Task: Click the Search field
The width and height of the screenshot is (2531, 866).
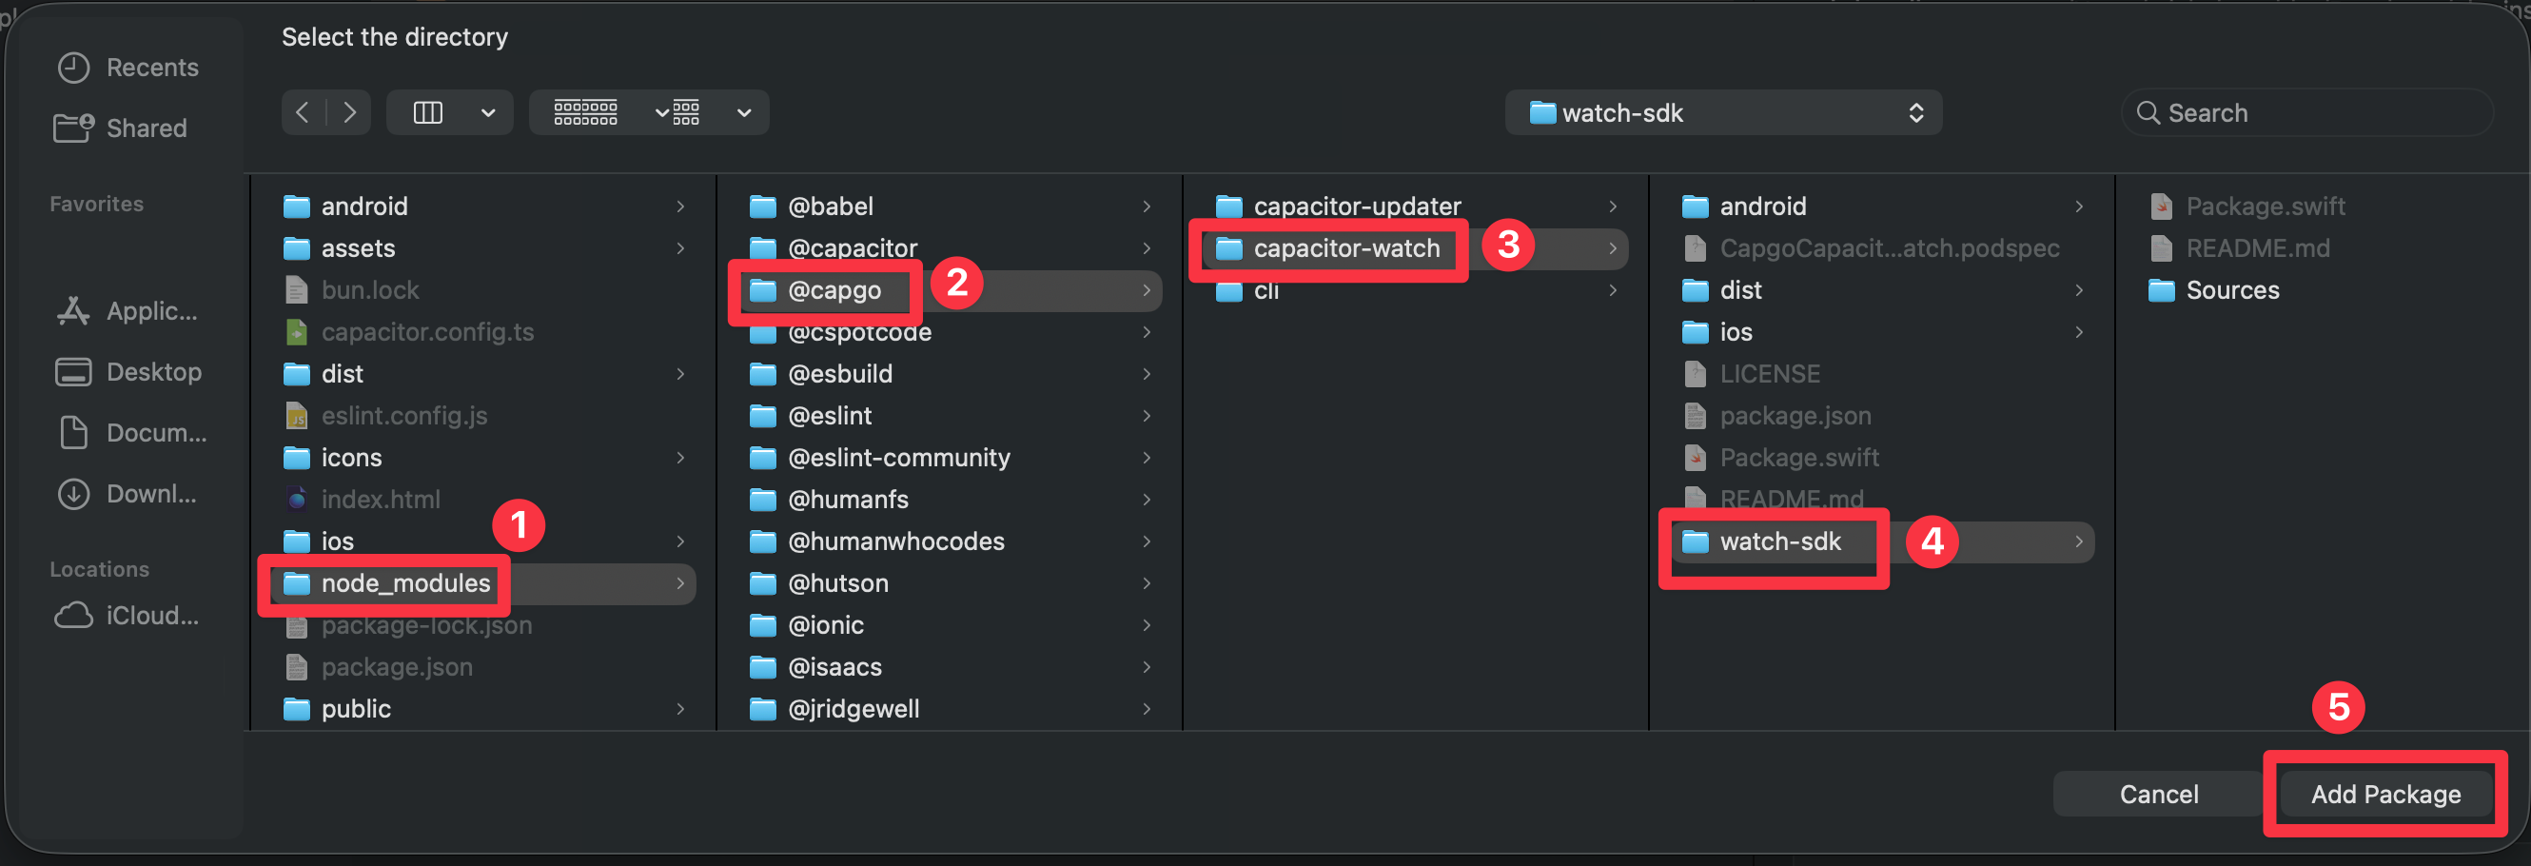Action: point(2306,113)
